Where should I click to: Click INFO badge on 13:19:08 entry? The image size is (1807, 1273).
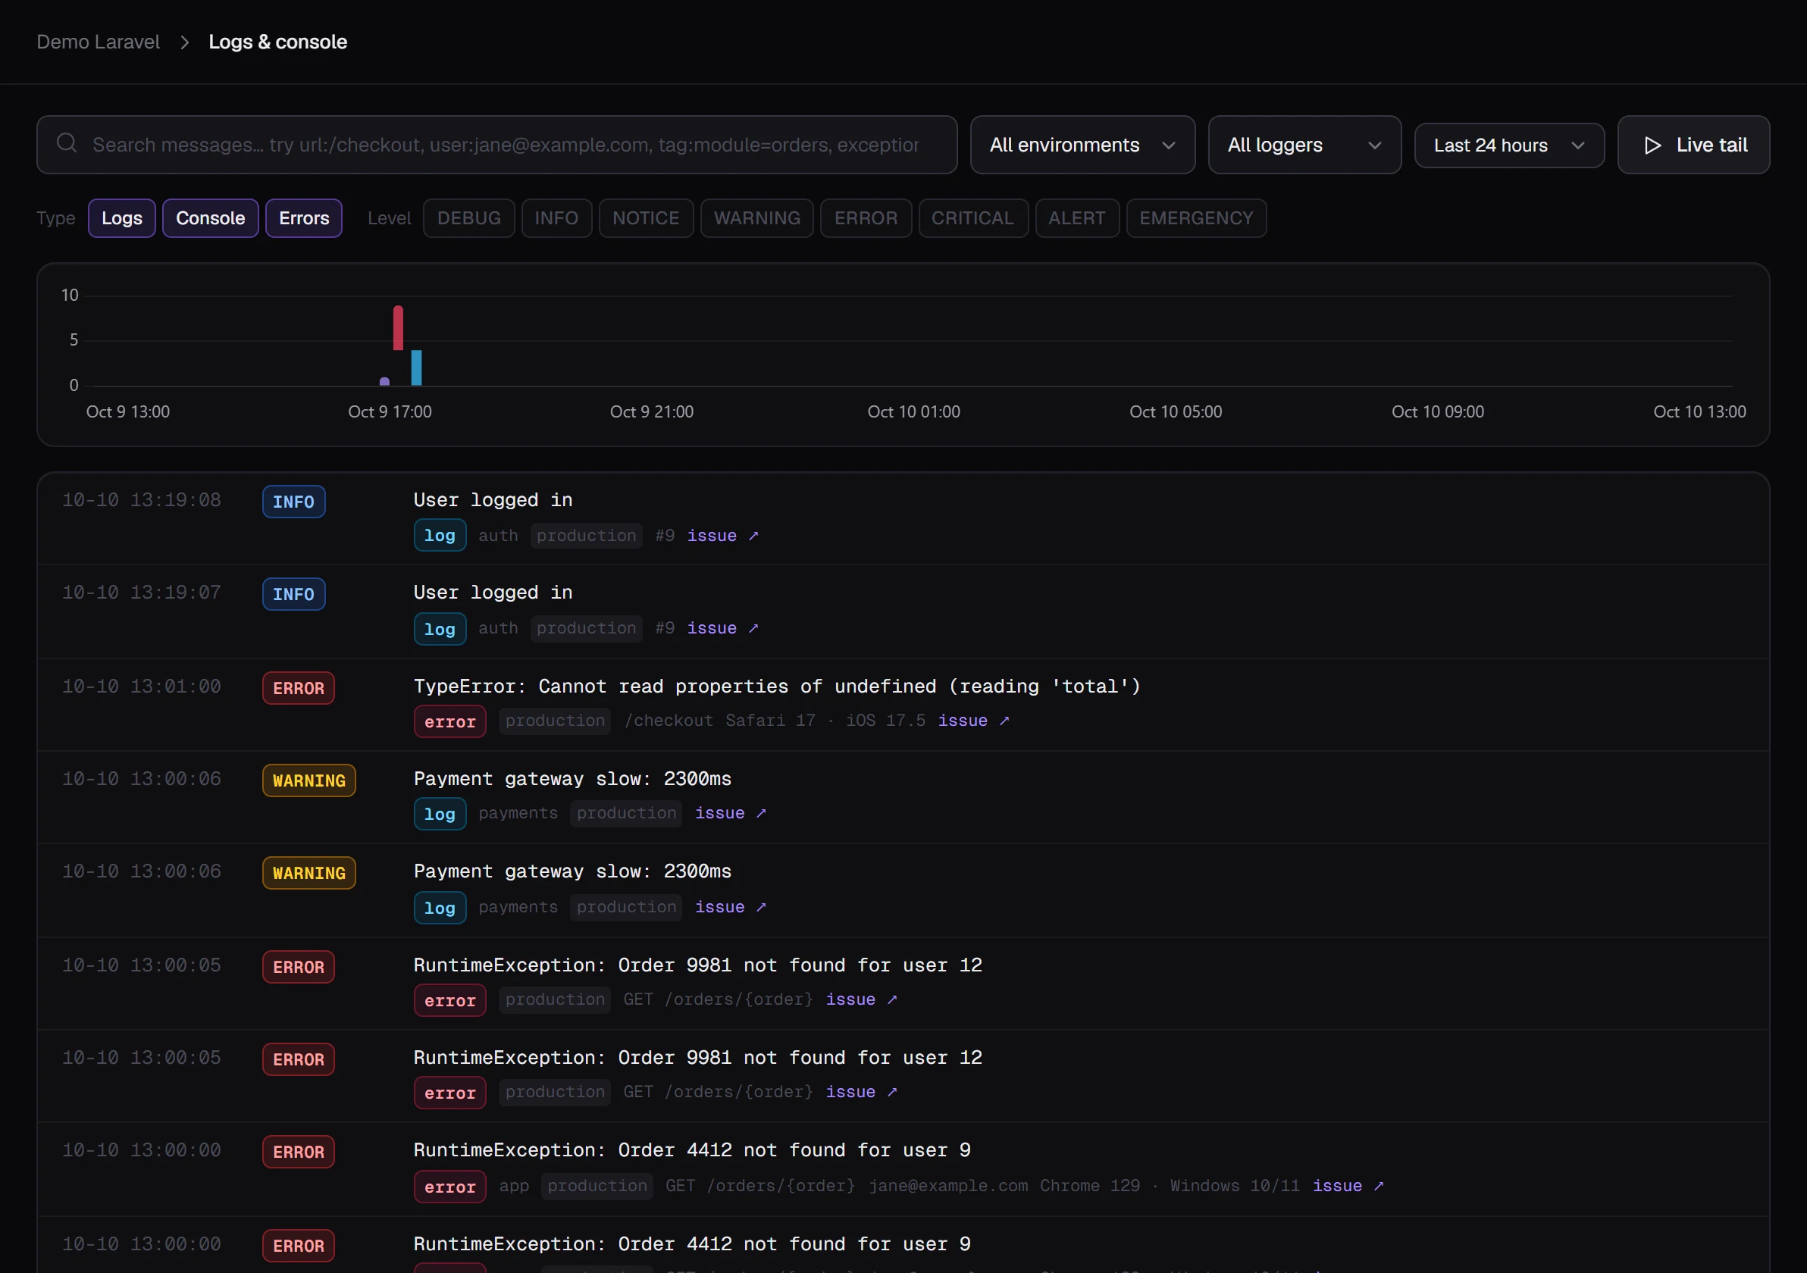293,502
